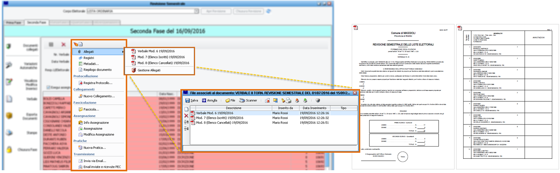Click the red X delete attachment icon
The height and width of the screenshot is (173, 560).
186,116
